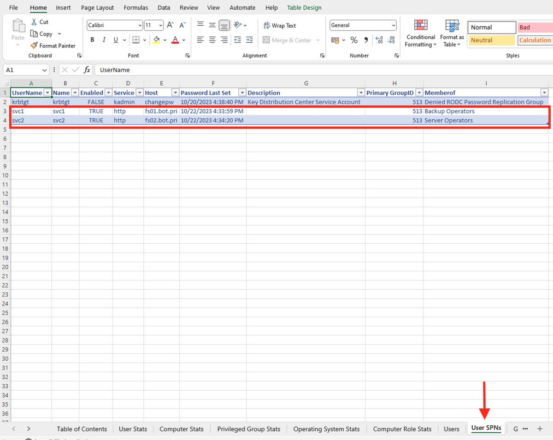
Task: Apply Comma Style format
Action: point(366,40)
